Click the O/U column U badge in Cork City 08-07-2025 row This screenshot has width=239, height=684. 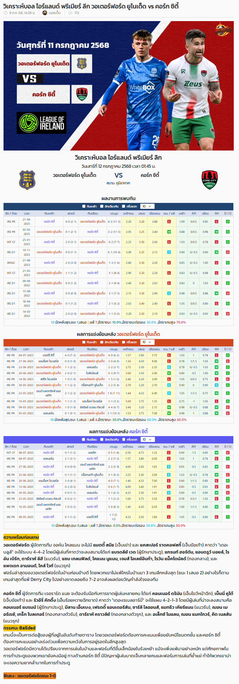228,453
